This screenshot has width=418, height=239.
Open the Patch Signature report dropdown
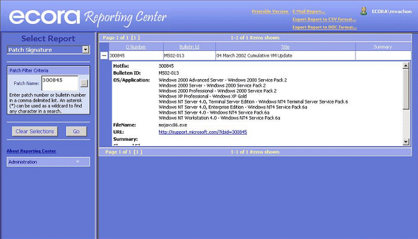point(86,50)
